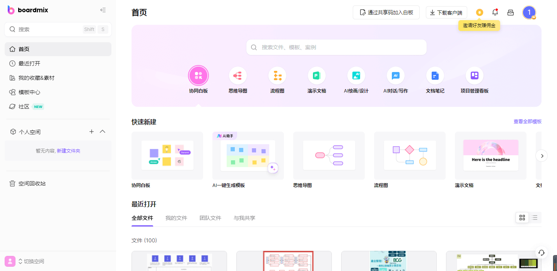Open the red-bordered flowchart file thumbnail
Screen dimensions: 557x271
[284, 261]
